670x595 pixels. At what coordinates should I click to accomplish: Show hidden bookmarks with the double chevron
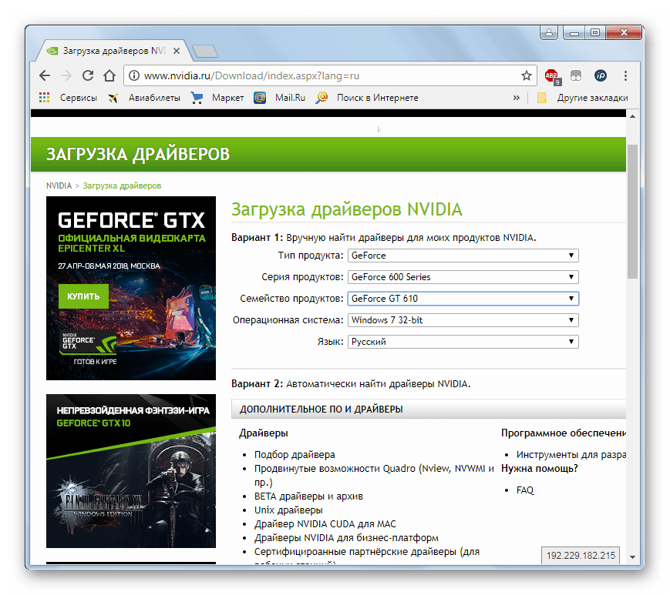point(516,98)
